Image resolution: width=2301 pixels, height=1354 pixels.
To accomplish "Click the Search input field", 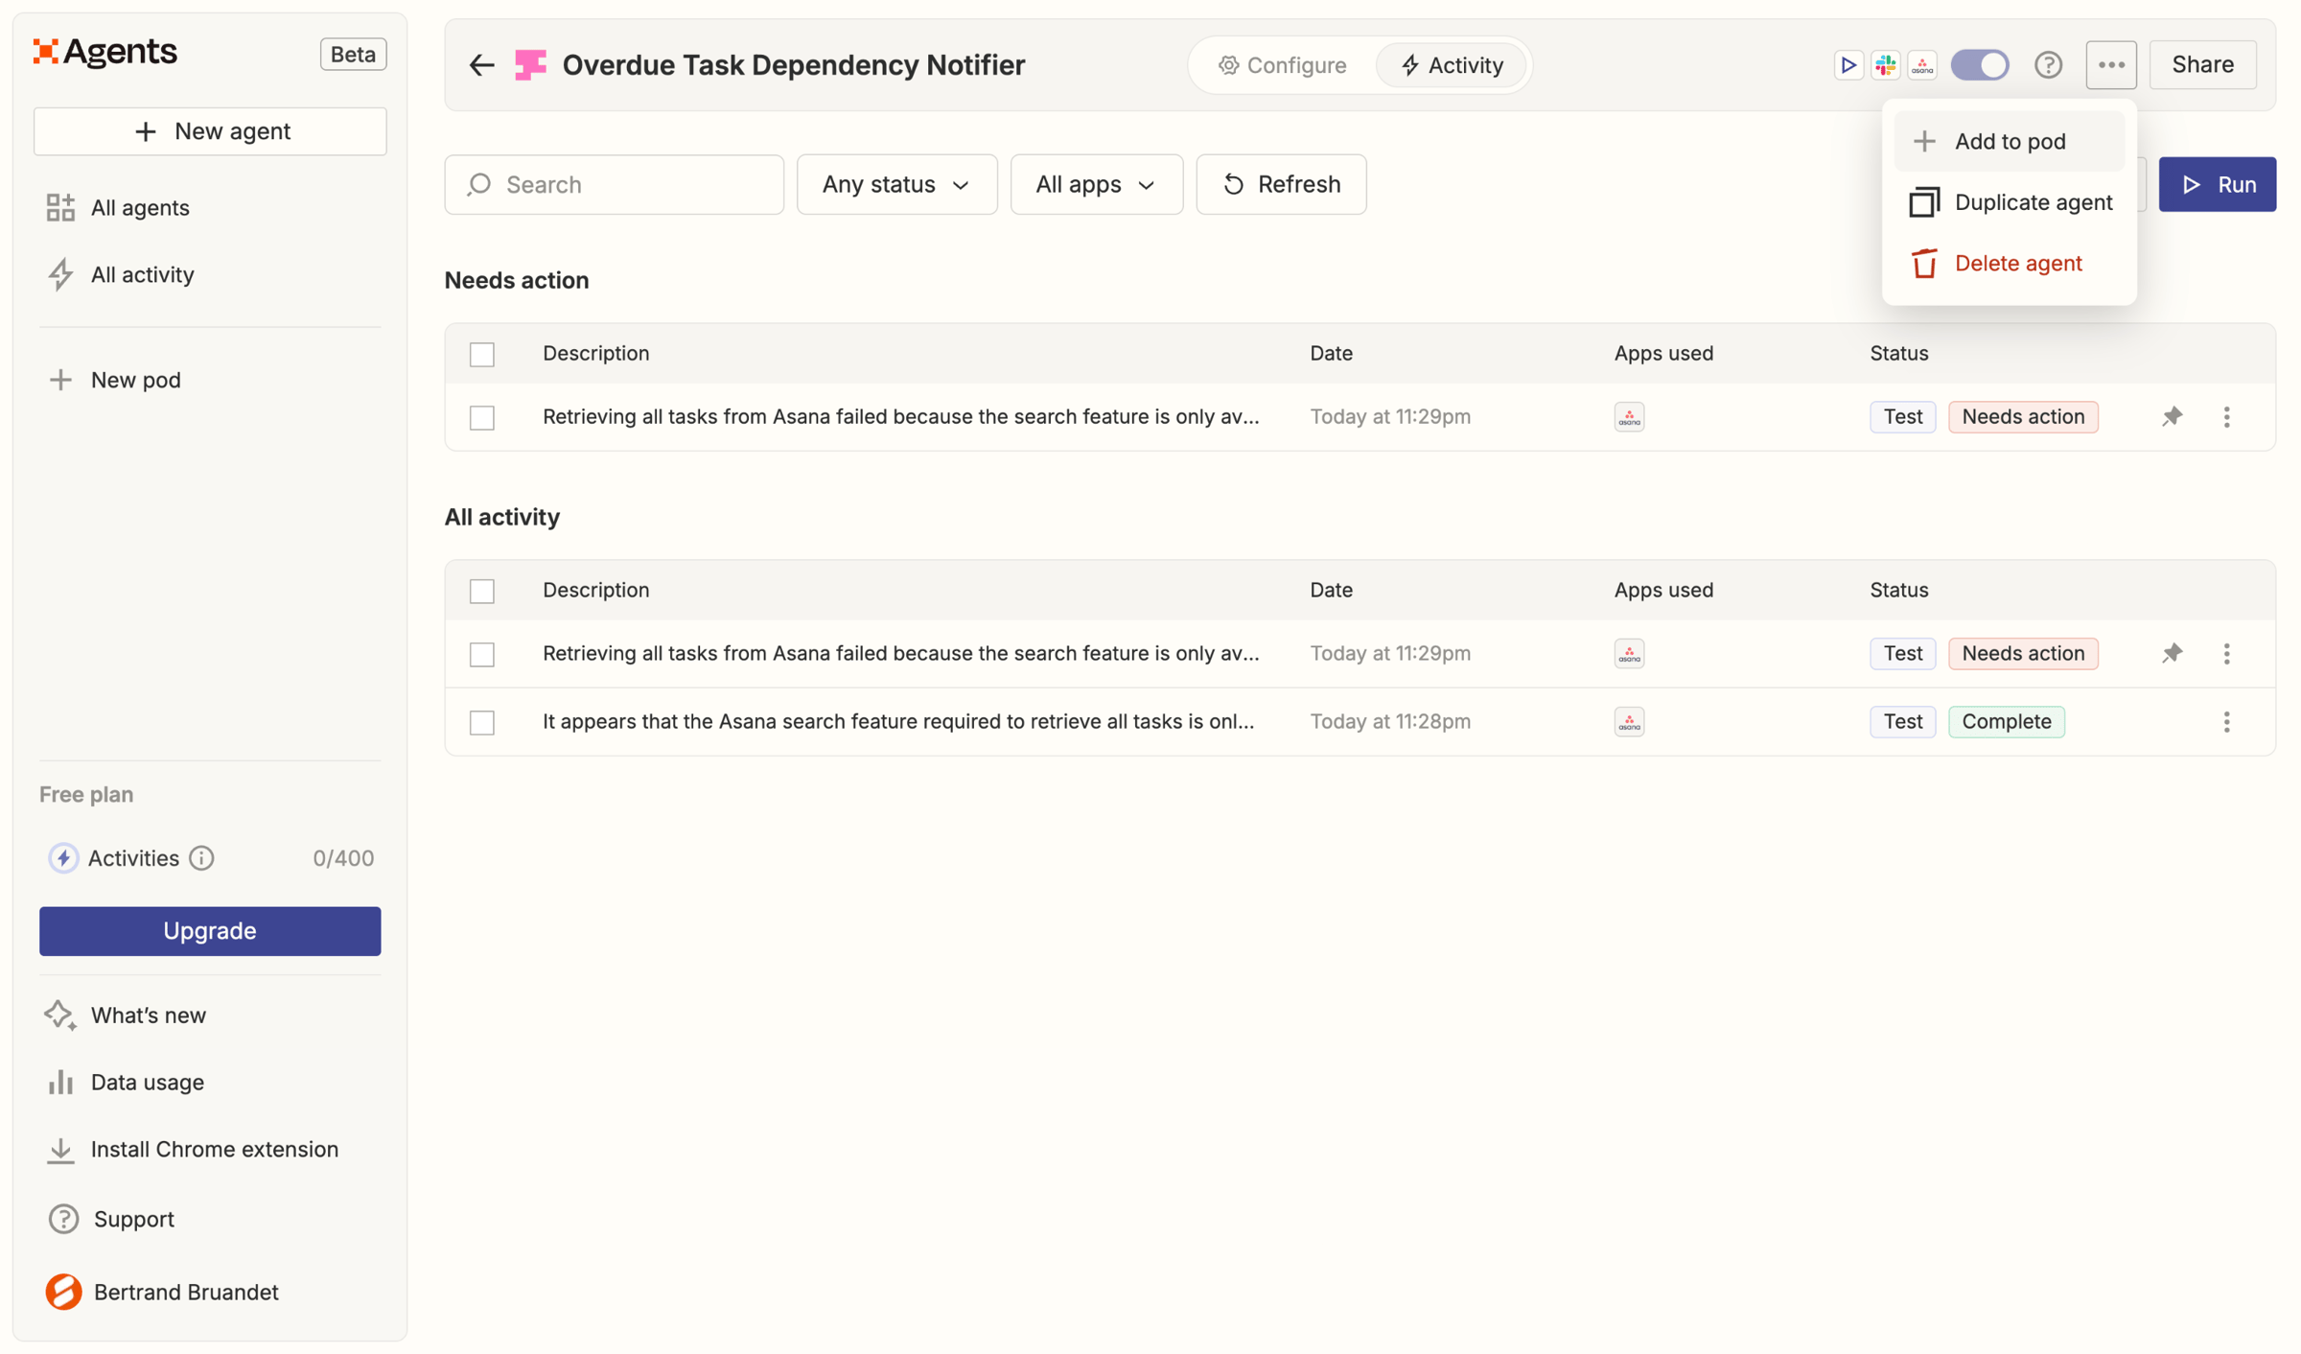I will (614, 184).
